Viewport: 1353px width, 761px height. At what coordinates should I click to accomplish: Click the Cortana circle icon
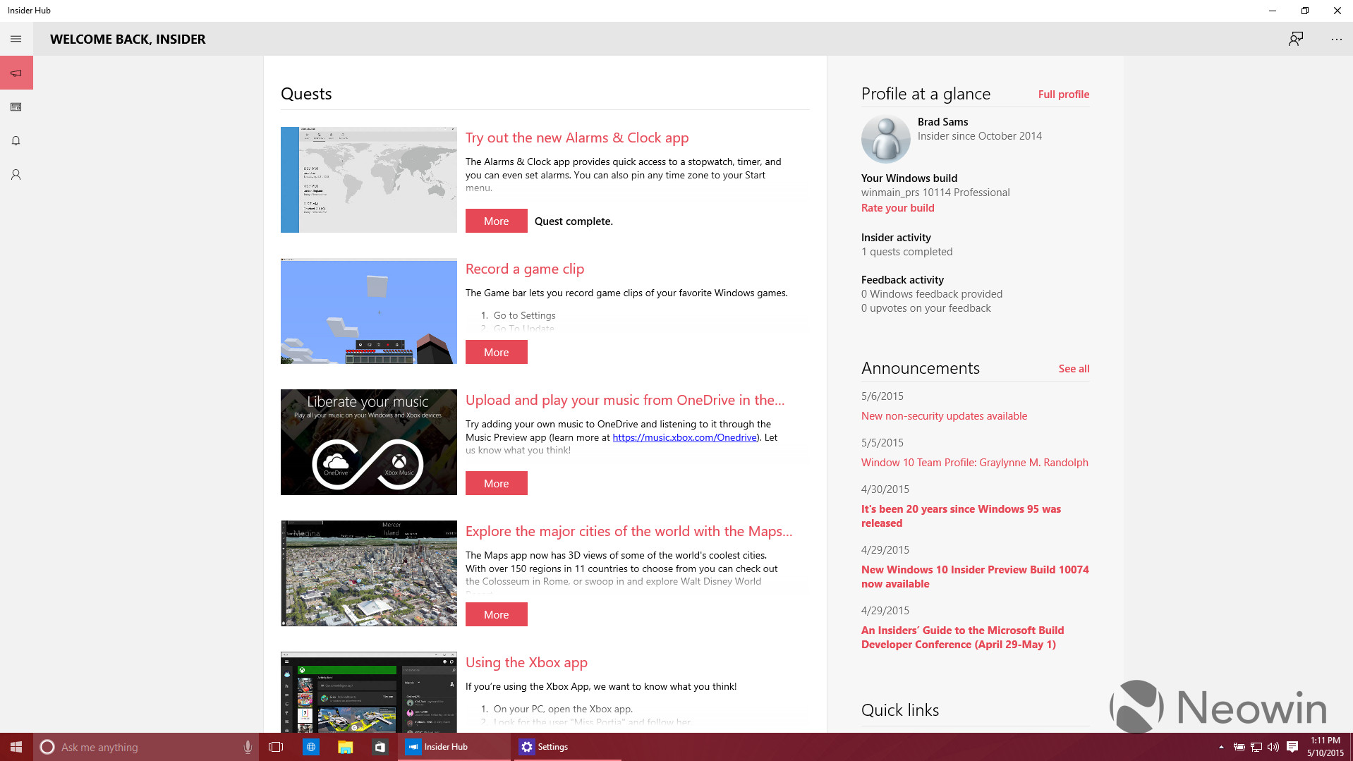point(47,747)
